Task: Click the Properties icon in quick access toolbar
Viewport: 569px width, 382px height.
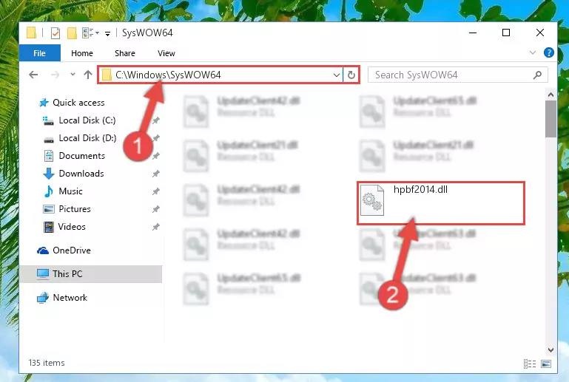Action: (x=55, y=33)
